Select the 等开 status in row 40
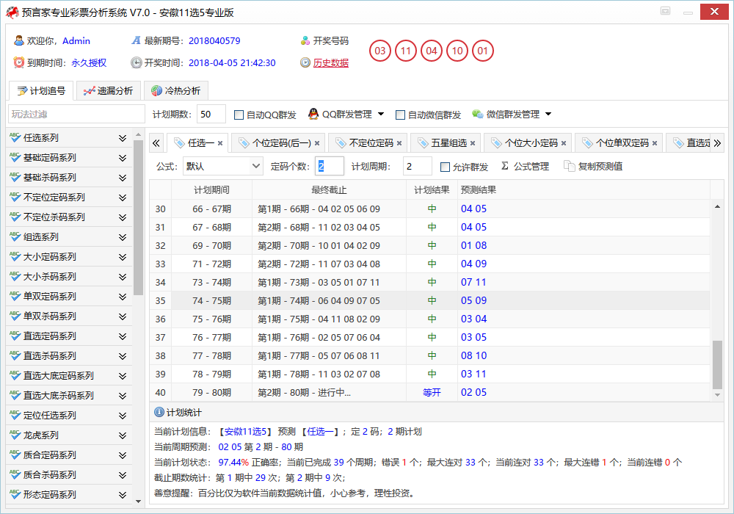Screen dimensions: 734x514 (432, 392)
